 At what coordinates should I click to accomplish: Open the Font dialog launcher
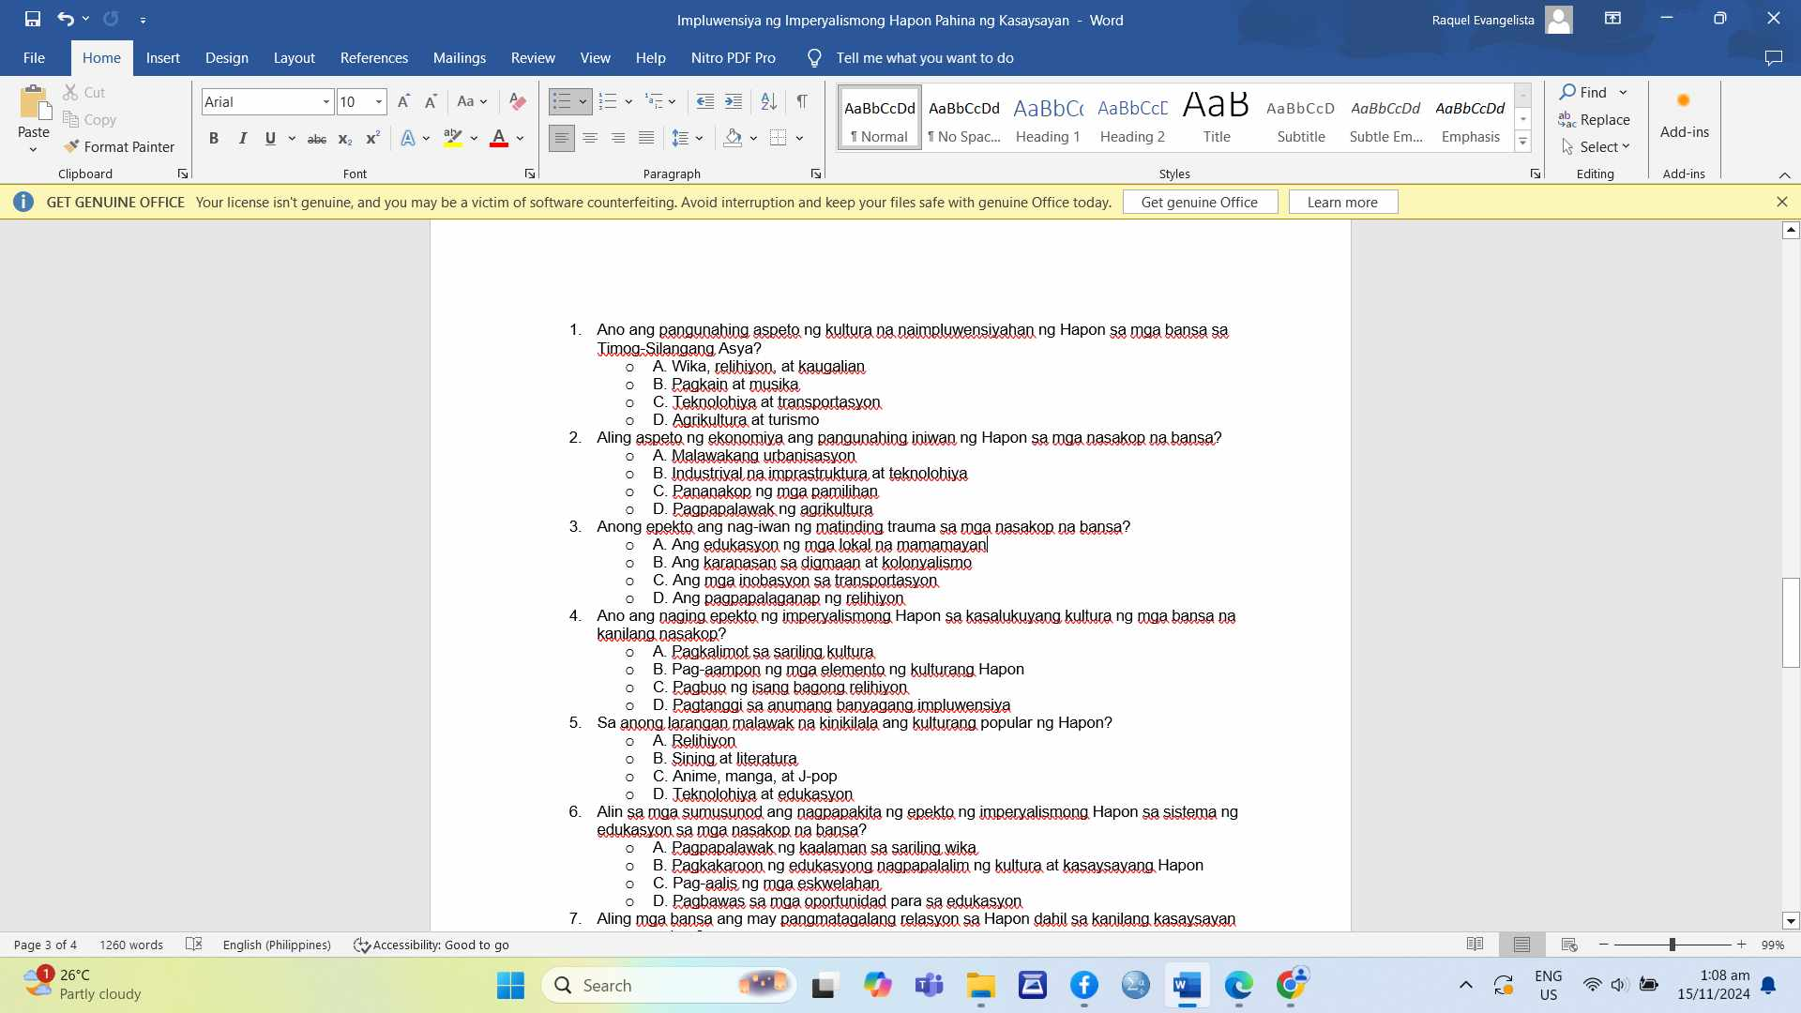click(x=530, y=174)
